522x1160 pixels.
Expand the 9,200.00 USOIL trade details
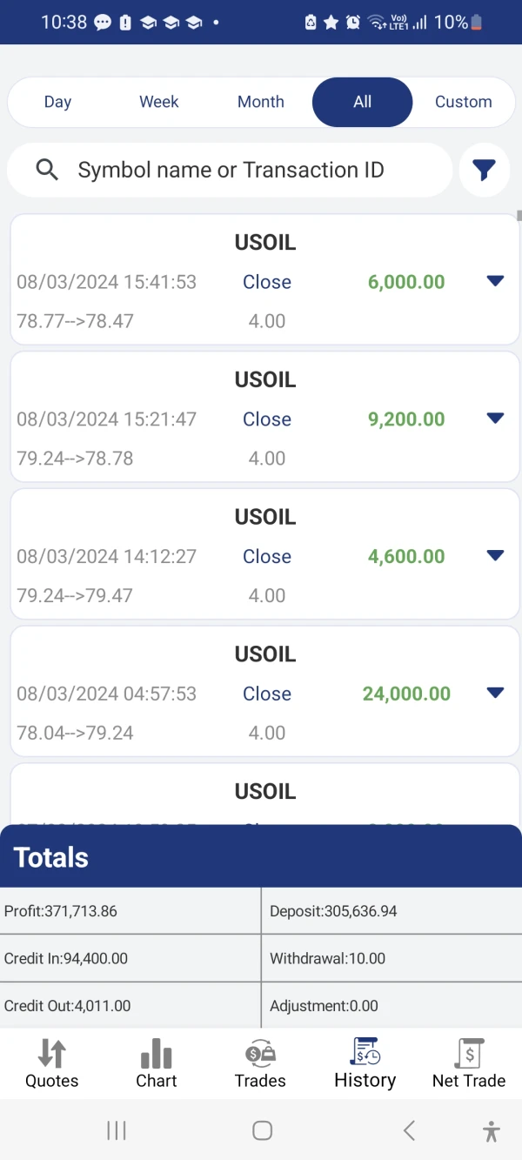coord(495,419)
